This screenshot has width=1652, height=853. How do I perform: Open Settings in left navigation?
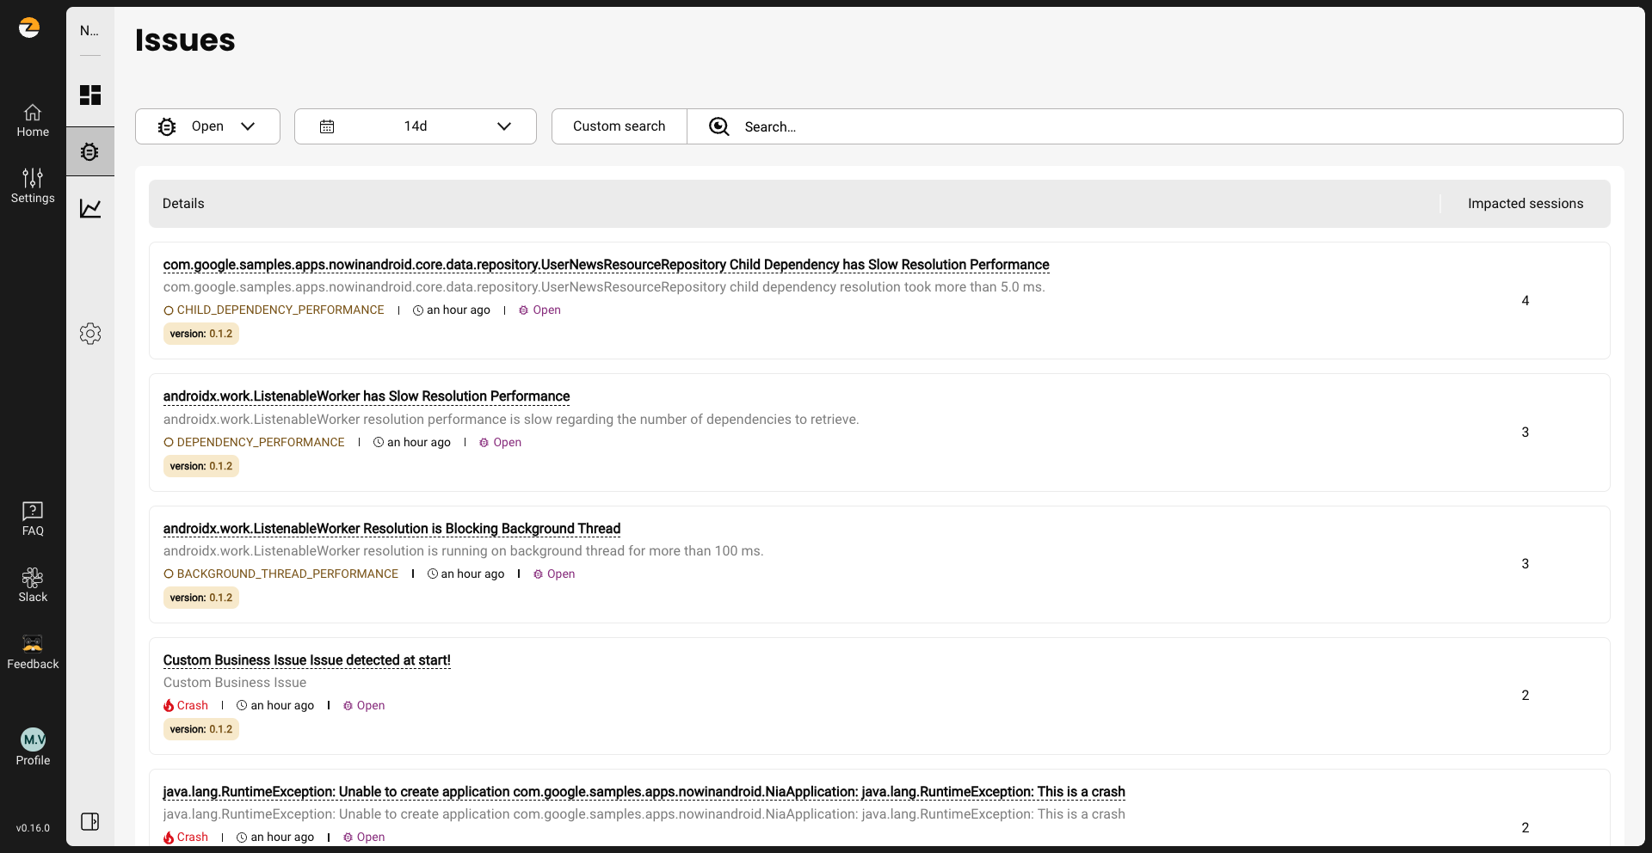tap(33, 186)
